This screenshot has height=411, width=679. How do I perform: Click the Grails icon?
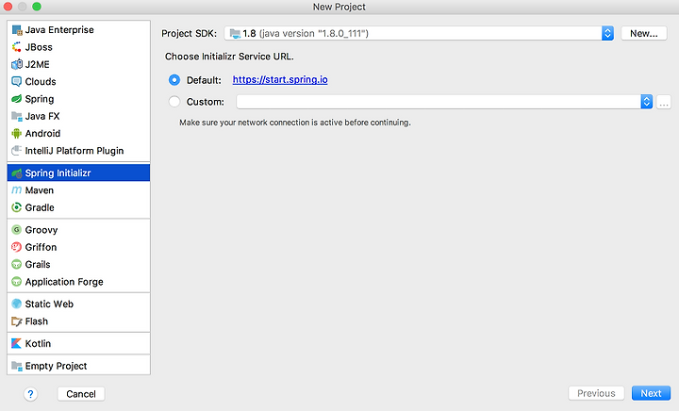(17, 264)
